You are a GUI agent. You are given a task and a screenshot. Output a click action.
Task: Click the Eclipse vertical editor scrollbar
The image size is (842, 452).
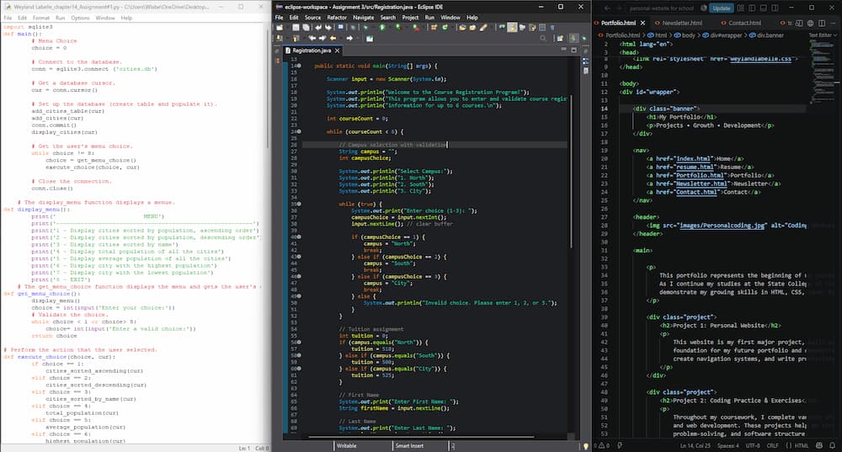tap(572, 172)
